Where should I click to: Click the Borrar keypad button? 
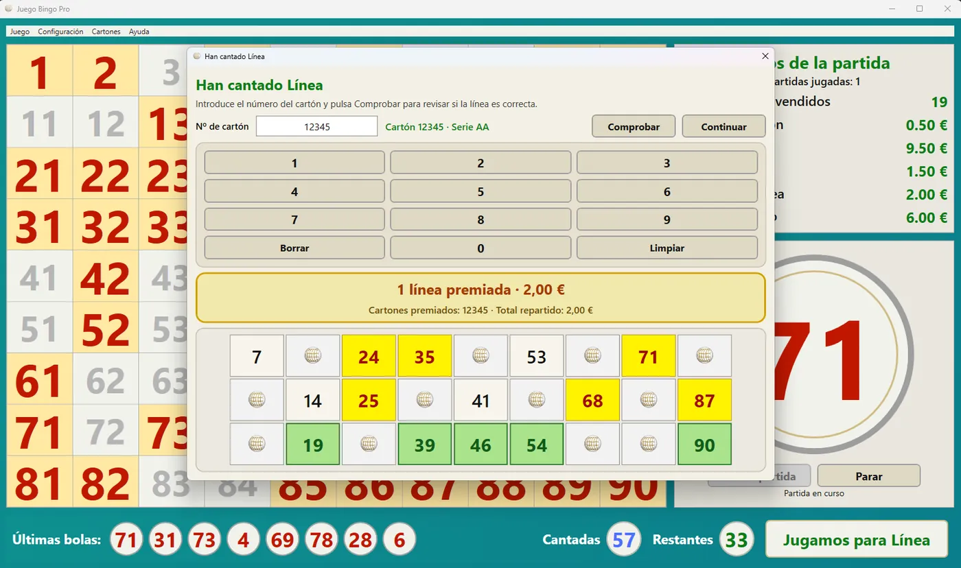[x=294, y=248]
